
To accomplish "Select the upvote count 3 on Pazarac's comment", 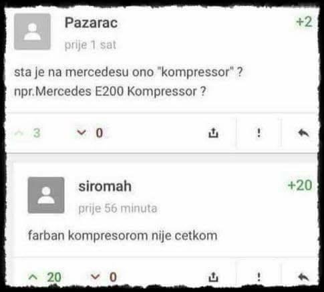I will [x=37, y=133].
